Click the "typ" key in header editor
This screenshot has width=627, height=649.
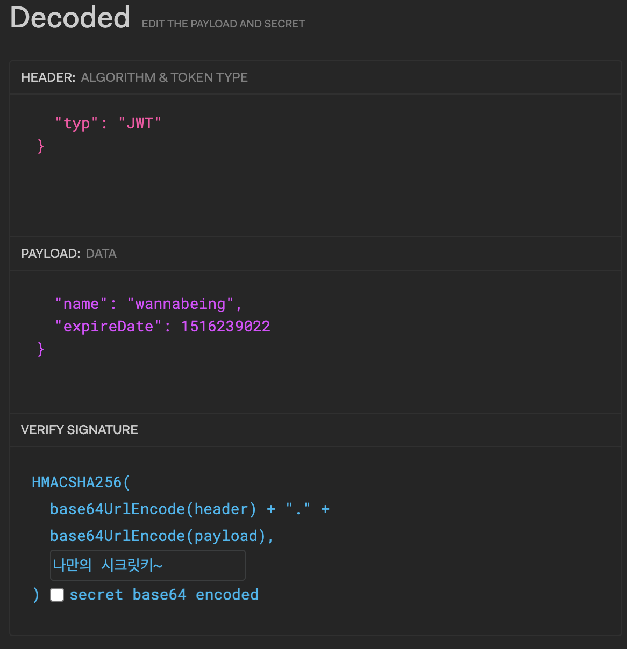[76, 124]
